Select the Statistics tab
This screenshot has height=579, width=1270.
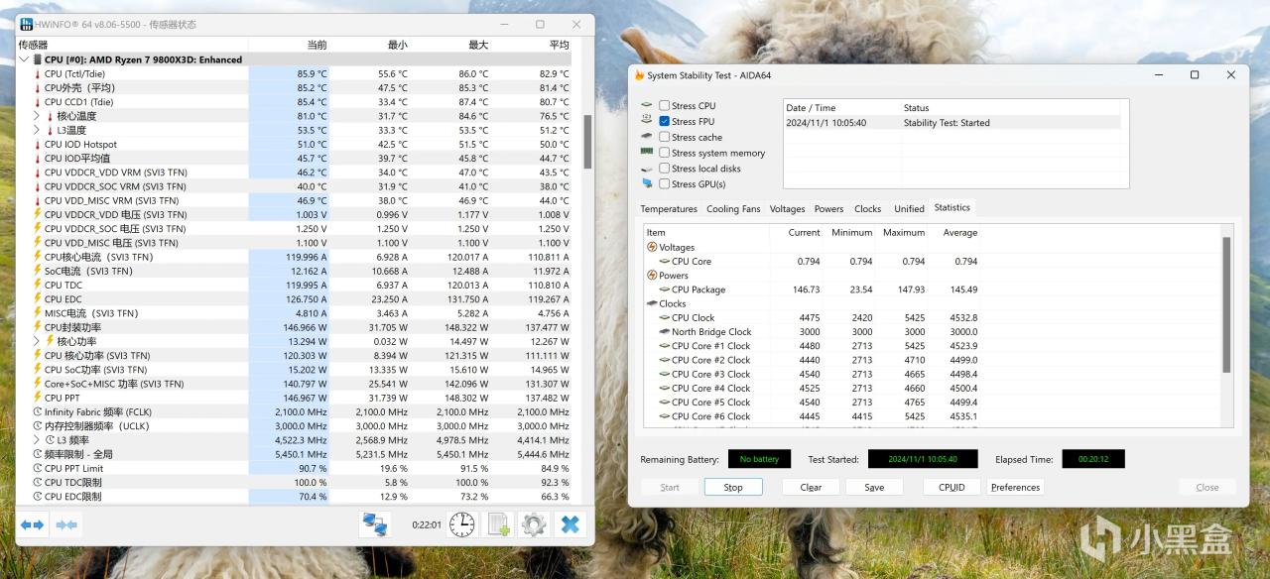coord(952,207)
